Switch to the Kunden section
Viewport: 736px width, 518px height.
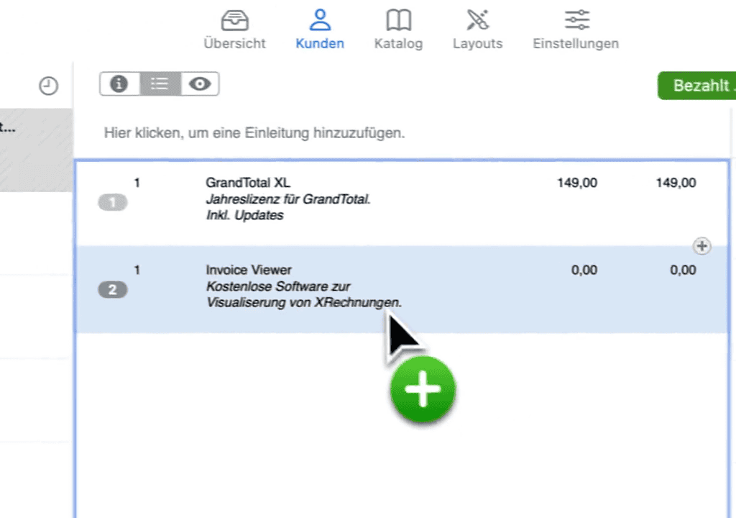tap(320, 20)
